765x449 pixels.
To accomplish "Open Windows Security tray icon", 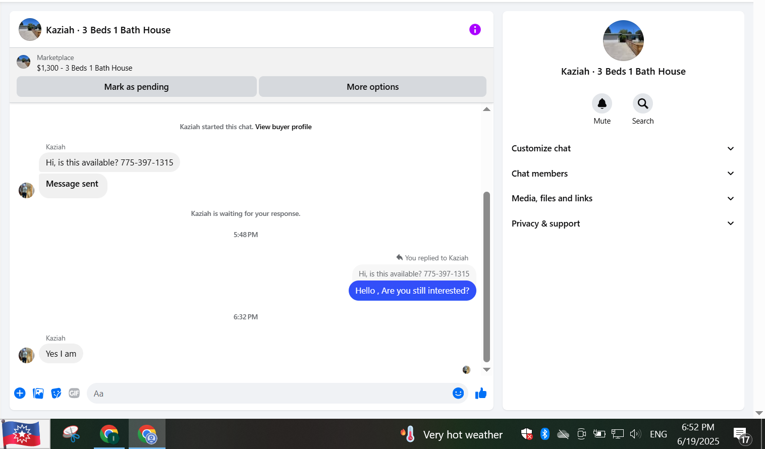I will click(526, 434).
